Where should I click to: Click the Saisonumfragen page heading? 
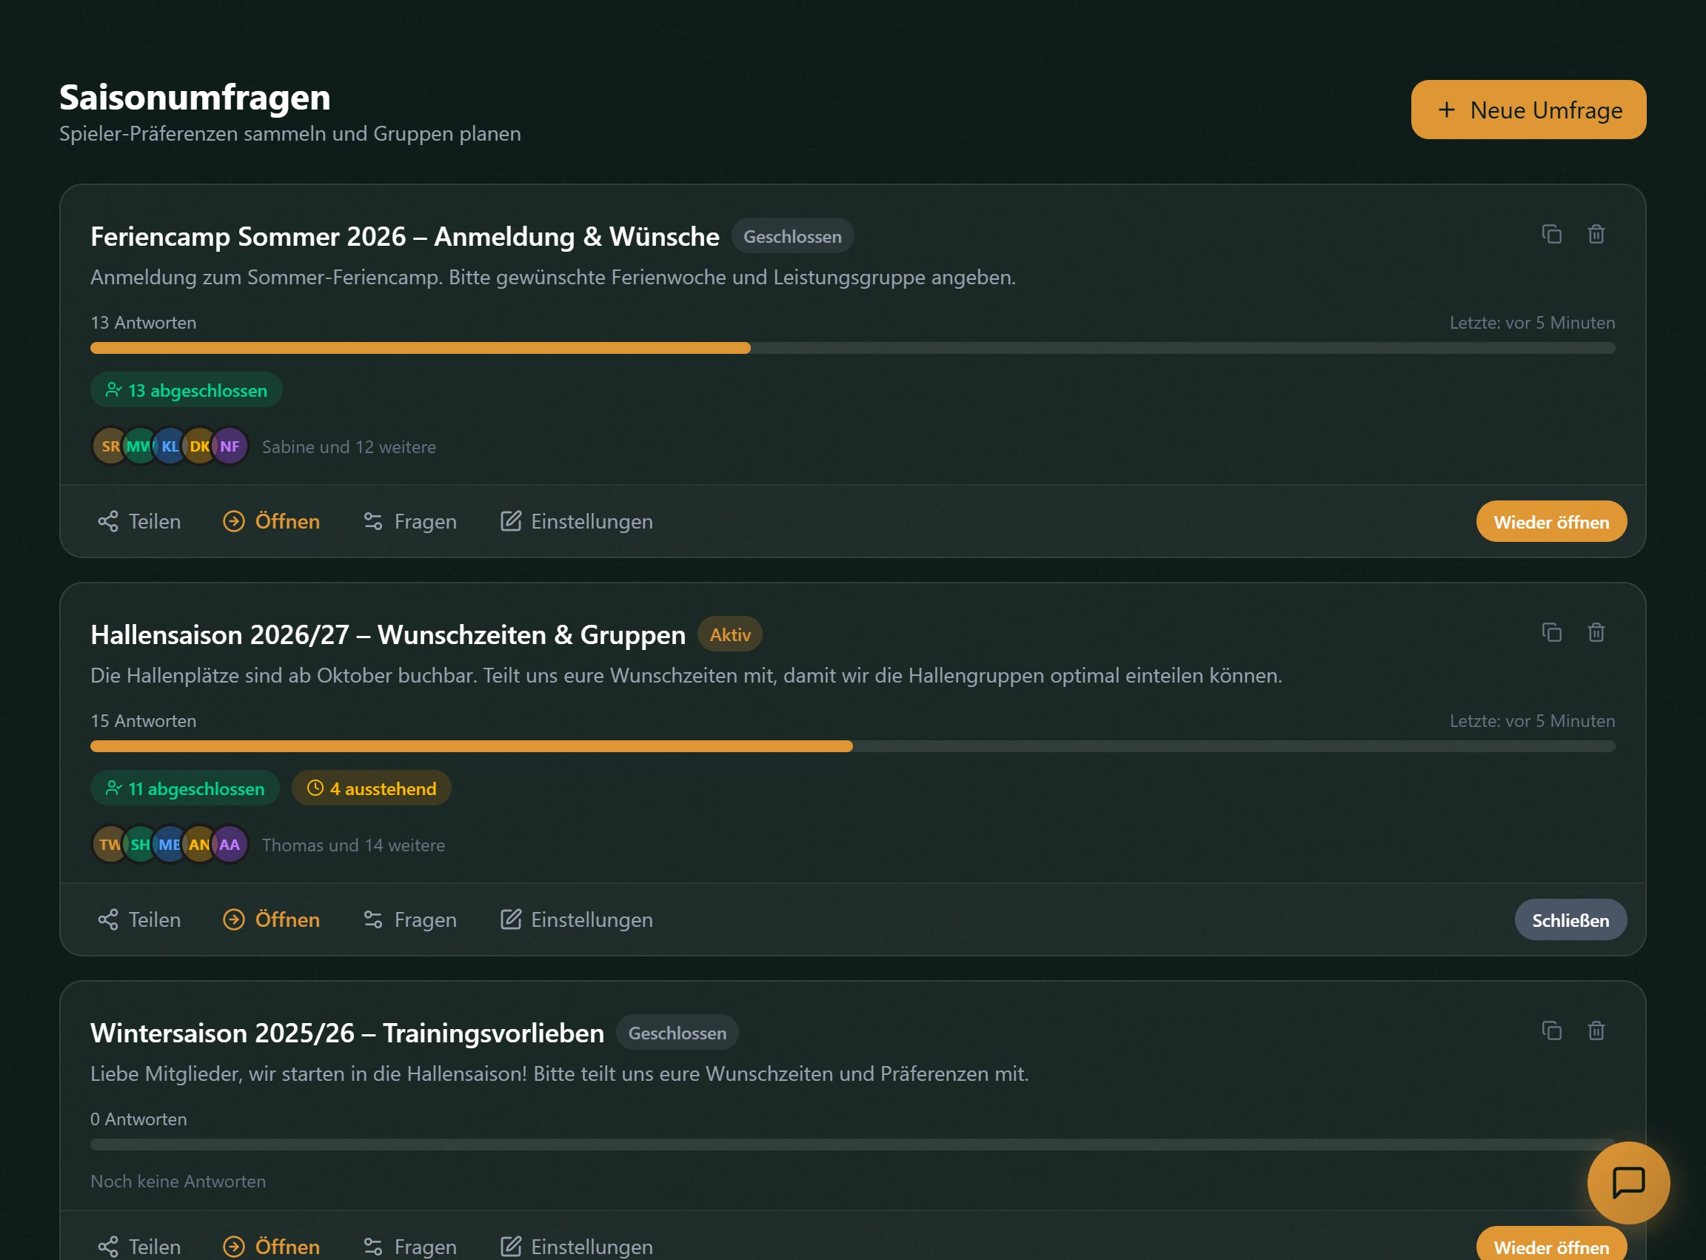(x=195, y=98)
